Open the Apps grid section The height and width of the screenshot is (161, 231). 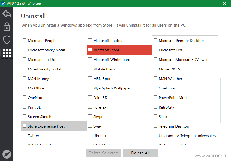(7, 53)
